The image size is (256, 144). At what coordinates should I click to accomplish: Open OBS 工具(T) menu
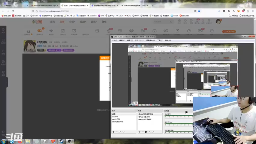[x=160, y=40]
